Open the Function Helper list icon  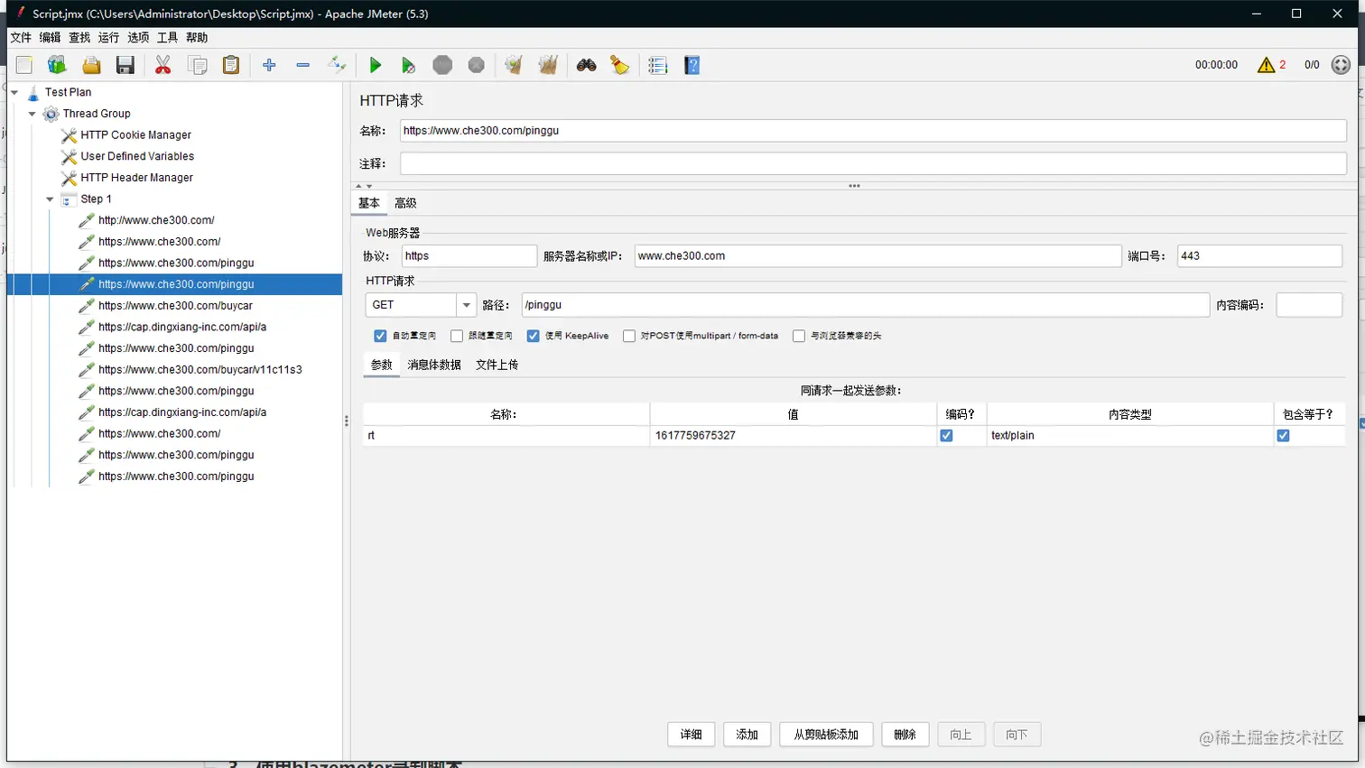658,65
